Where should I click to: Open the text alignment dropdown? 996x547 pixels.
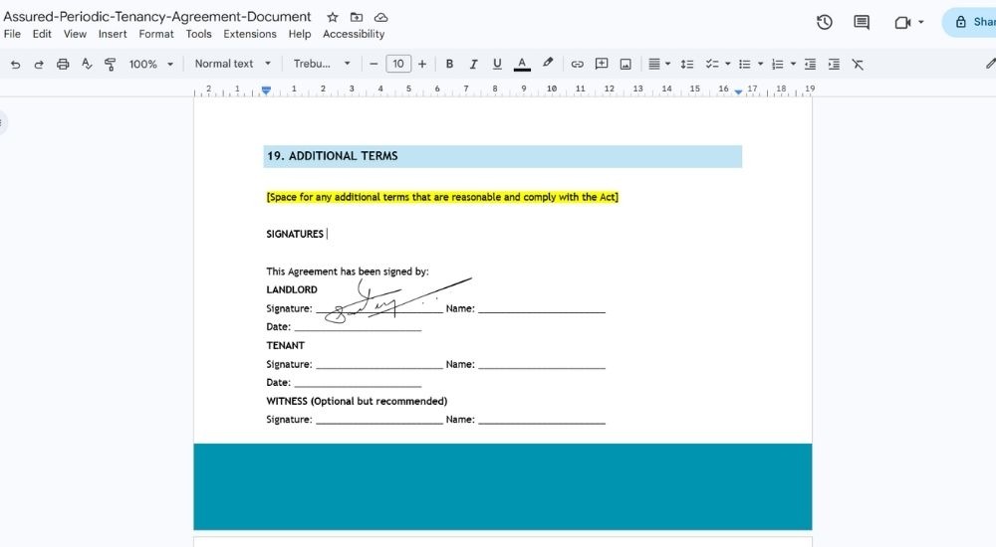tap(658, 64)
